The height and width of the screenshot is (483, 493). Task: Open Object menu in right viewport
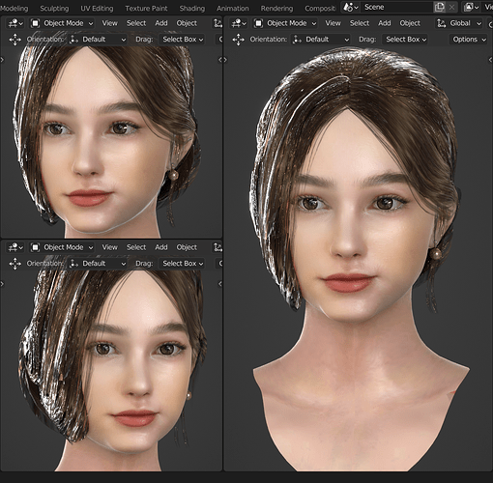tap(410, 23)
